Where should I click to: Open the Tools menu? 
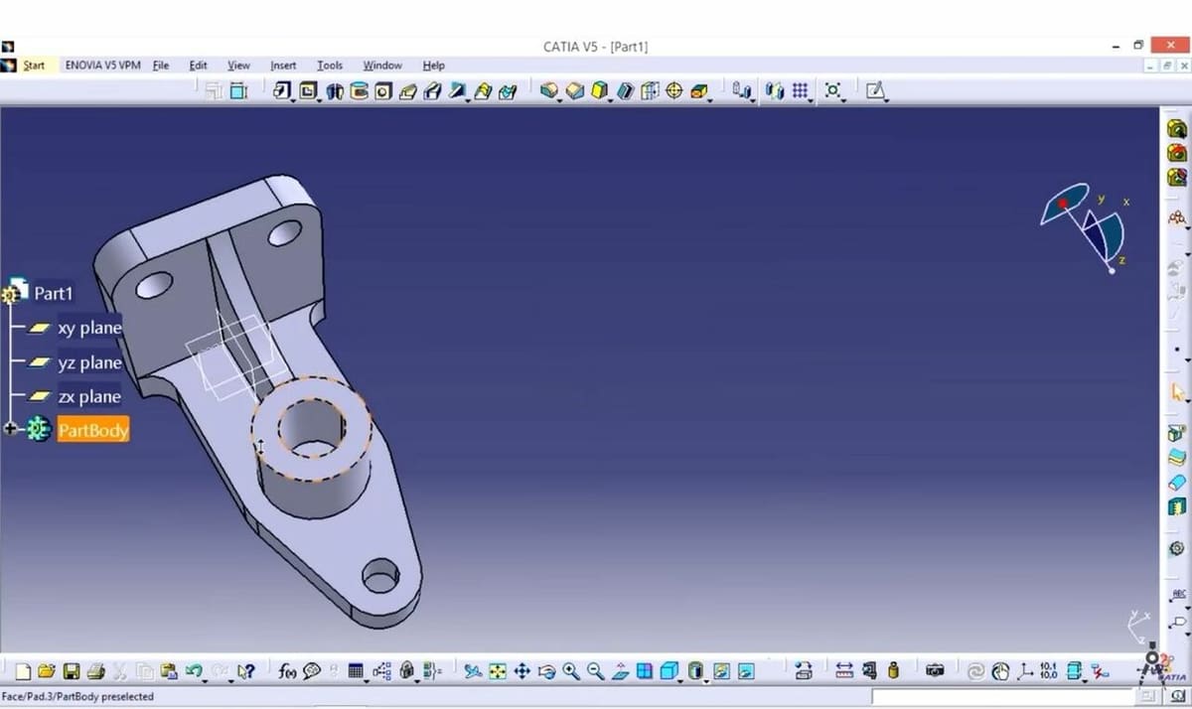pyautogui.click(x=330, y=66)
